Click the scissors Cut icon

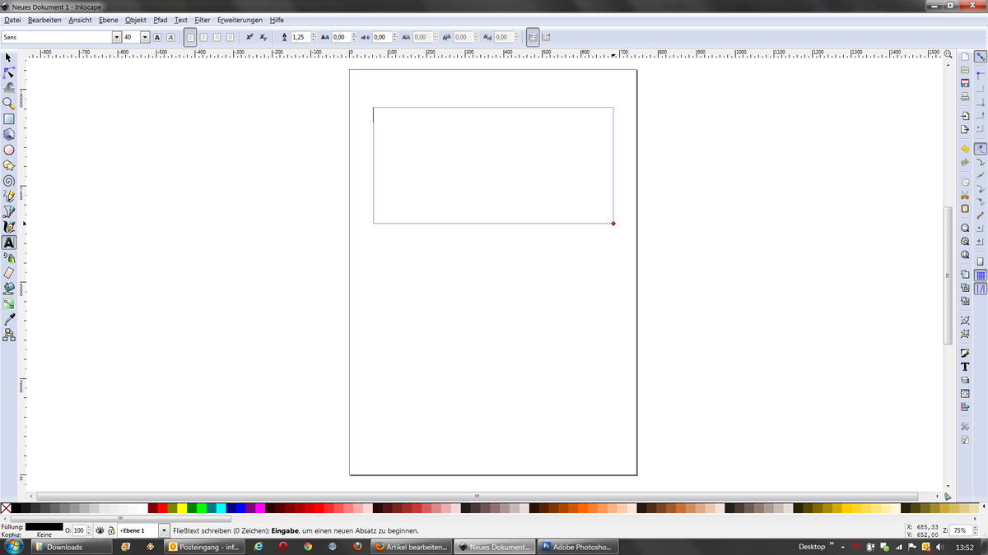point(965,195)
